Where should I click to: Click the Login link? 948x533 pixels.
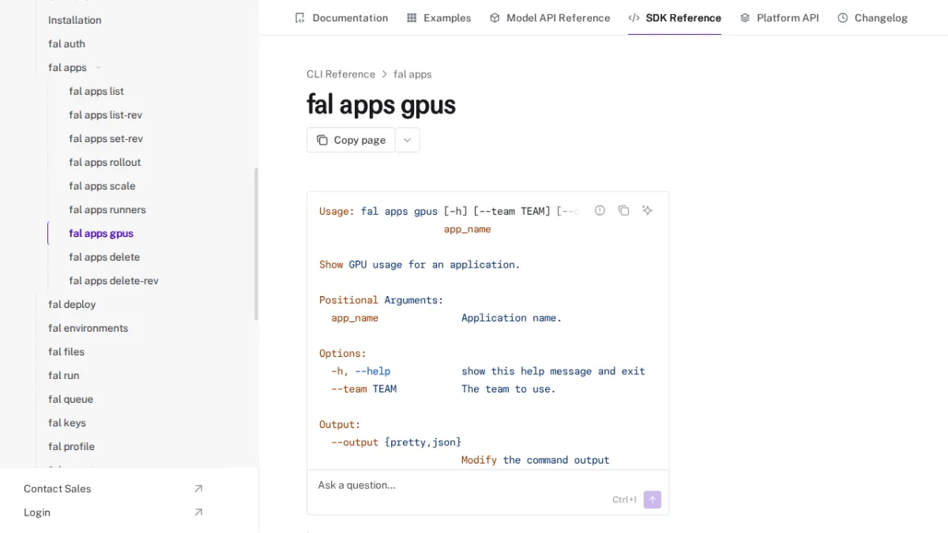[37, 512]
